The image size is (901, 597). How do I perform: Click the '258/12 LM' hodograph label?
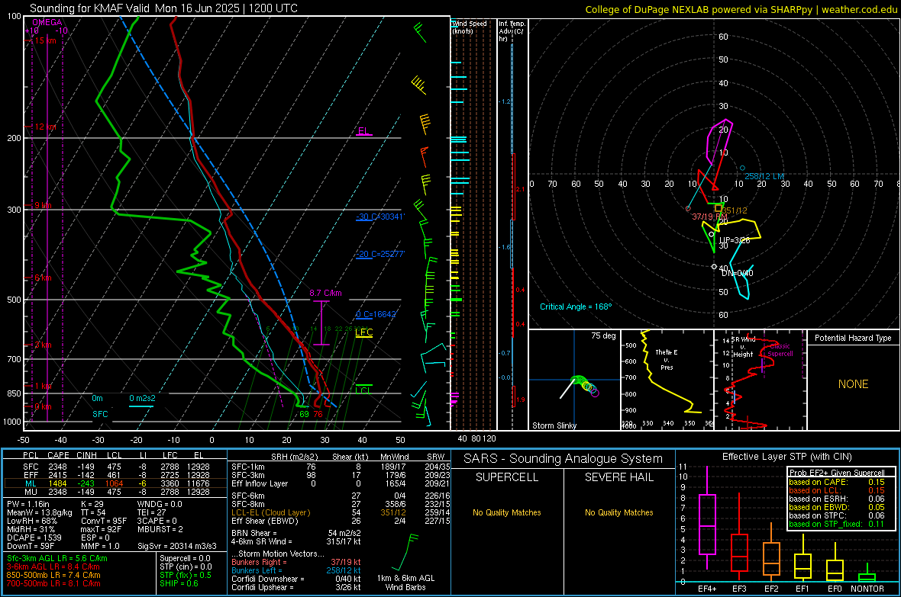click(764, 176)
